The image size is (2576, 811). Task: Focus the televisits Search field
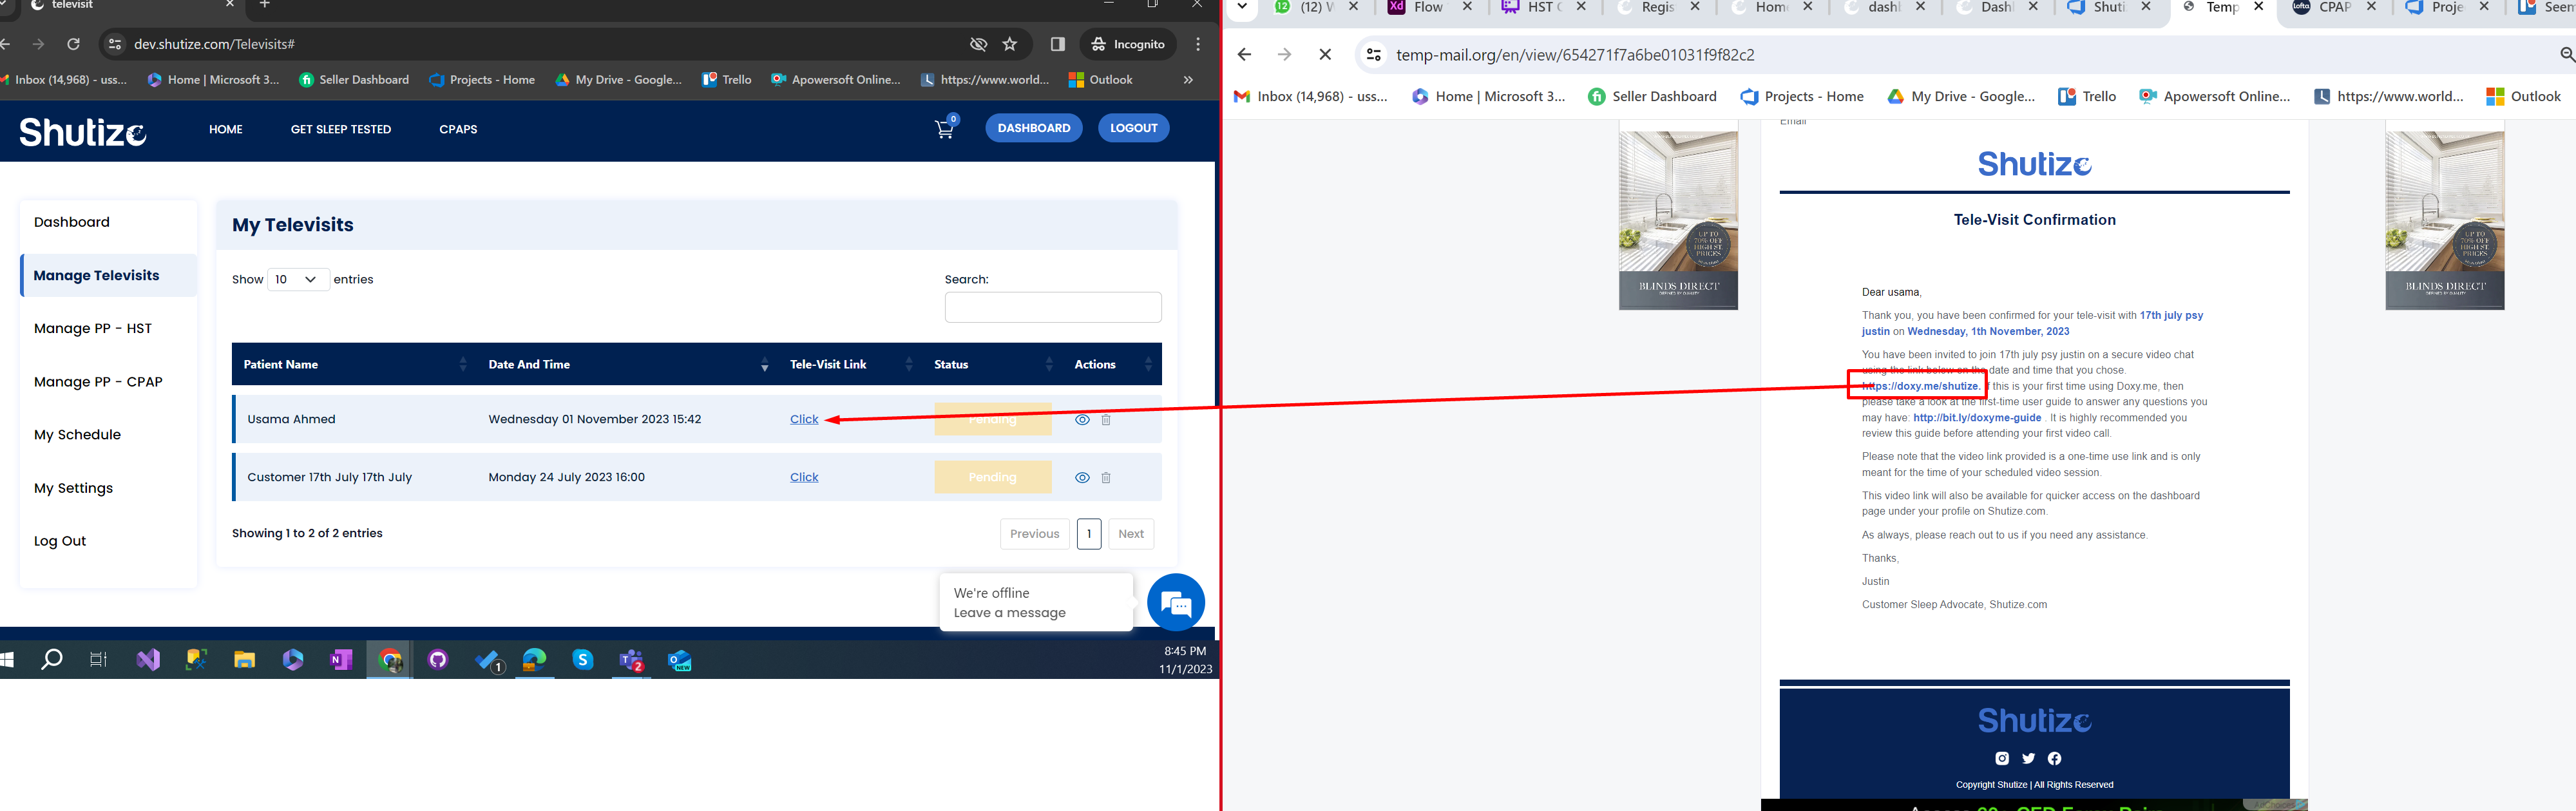(1052, 307)
